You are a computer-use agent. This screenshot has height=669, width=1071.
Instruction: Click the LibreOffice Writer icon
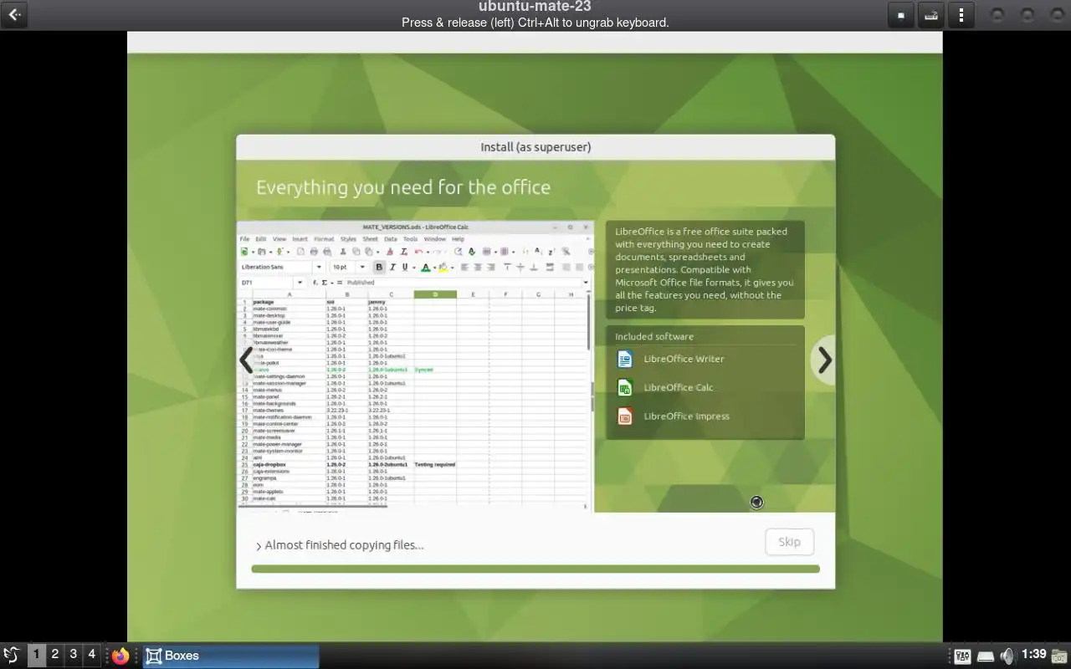[624, 359]
